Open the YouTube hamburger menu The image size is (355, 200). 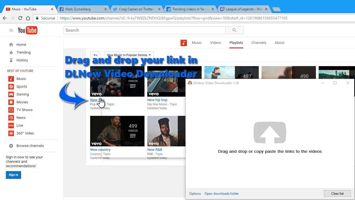click(x=11, y=30)
